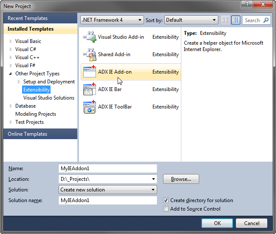Expand the Visual F# tree node
Image resolution: width=276 pixels, height=234 pixels.
tap(11, 66)
